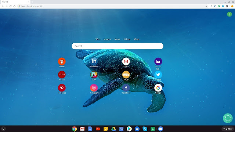Image resolution: width=235 pixels, height=147 pixels.
Task: Click the browser address bar
Action: pos(112,6)
